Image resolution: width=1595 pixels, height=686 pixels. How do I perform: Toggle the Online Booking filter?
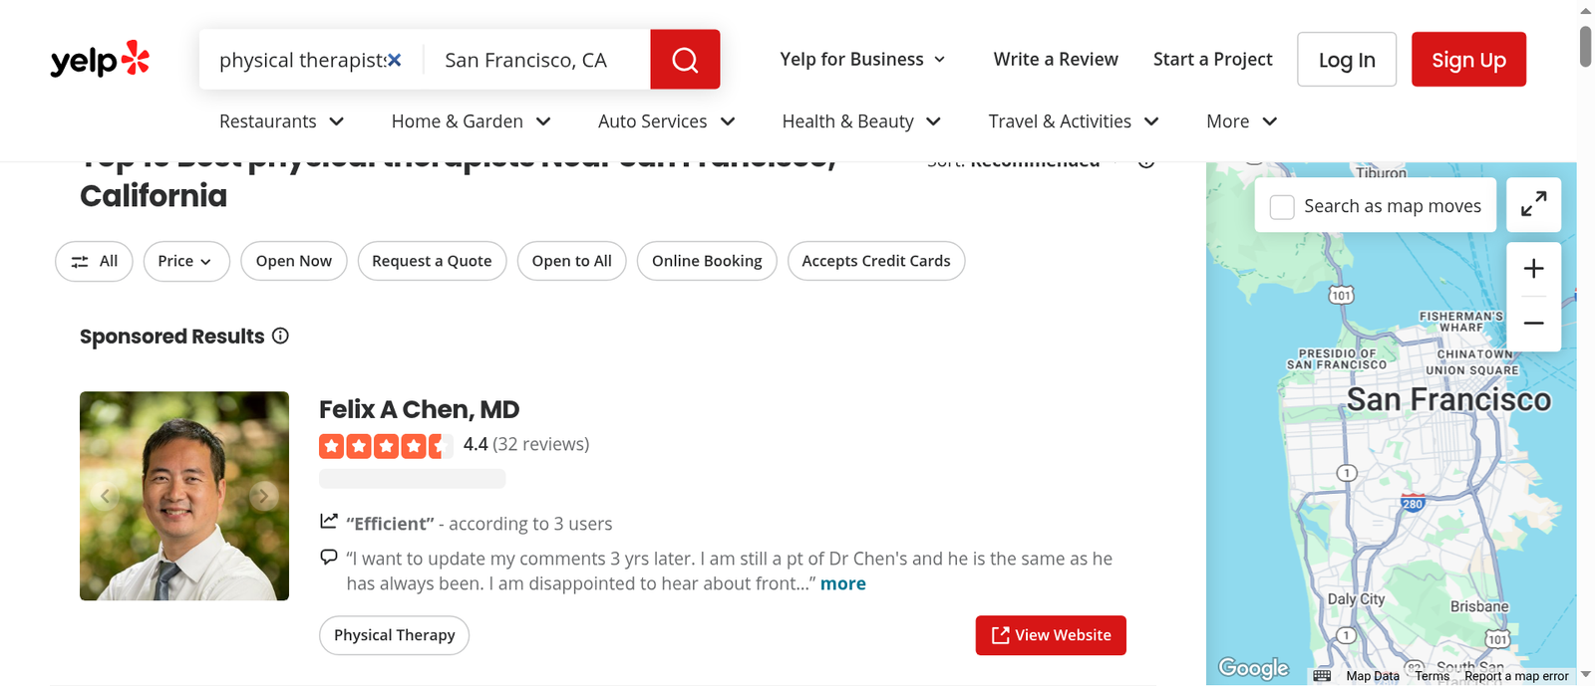tap(707, 261)
